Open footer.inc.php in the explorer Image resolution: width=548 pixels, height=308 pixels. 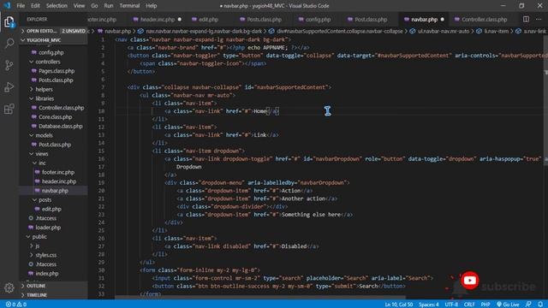click(x=58, y=173)
